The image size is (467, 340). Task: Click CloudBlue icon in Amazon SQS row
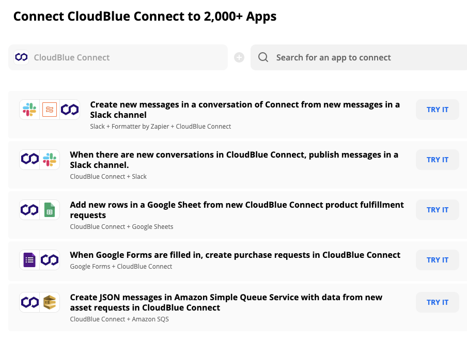coord(29,302)
